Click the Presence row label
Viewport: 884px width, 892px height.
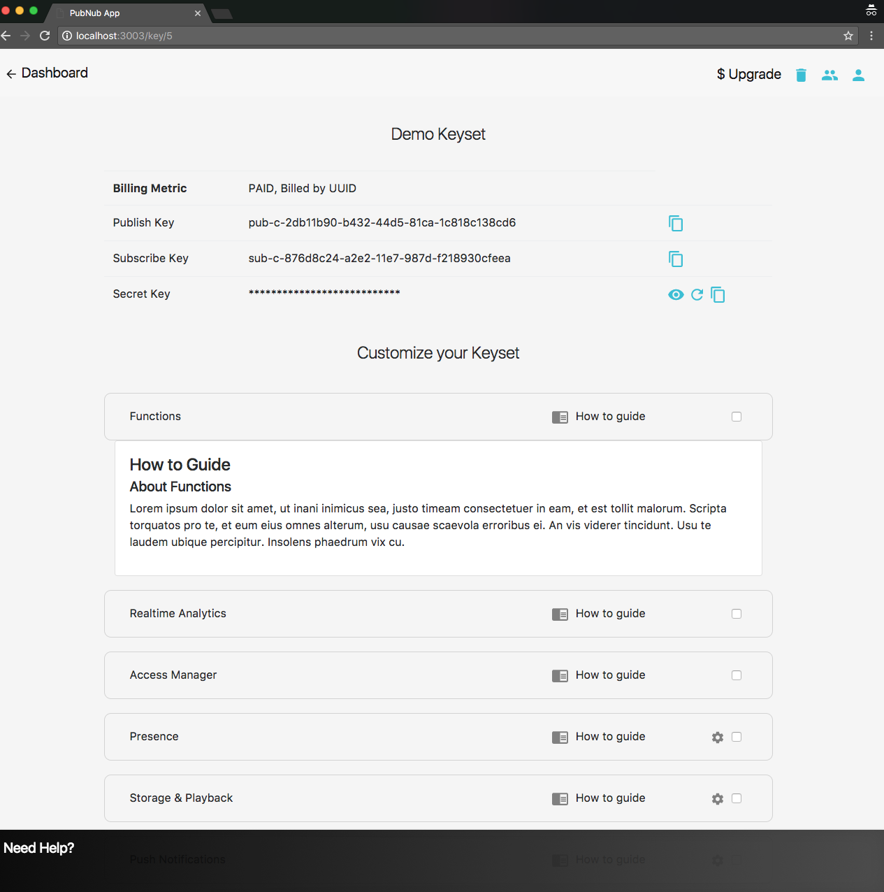[154, 737]
